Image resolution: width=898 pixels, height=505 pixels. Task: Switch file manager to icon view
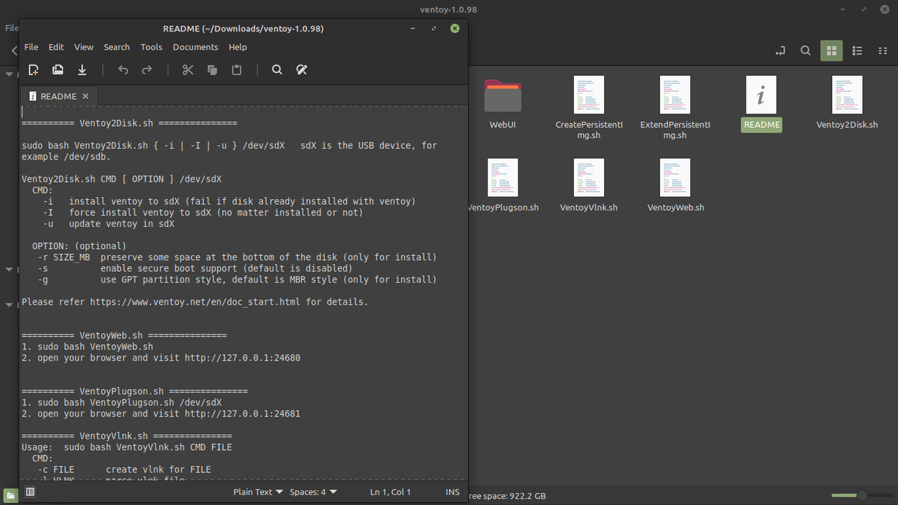831,50
